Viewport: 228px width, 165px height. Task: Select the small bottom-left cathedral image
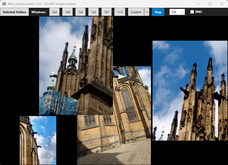click(38, 140)
